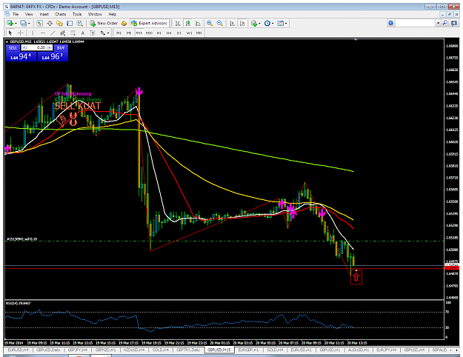Select the Text 'A' drawing tool

[x=83, y=33]
